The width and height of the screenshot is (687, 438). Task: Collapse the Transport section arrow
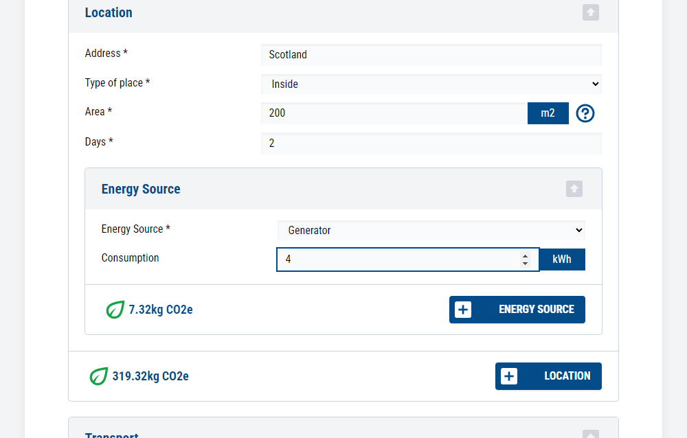pyautogui.click(x=590, y=434)
